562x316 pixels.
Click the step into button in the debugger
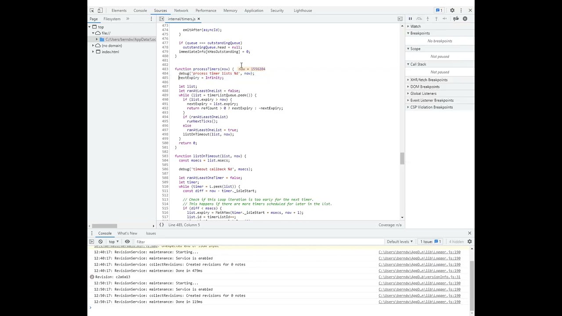pos(428,19)
